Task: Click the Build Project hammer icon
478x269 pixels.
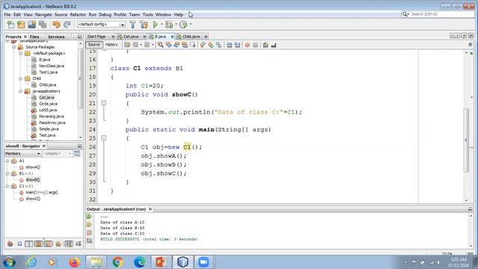Action: click(x=133, y=25)
